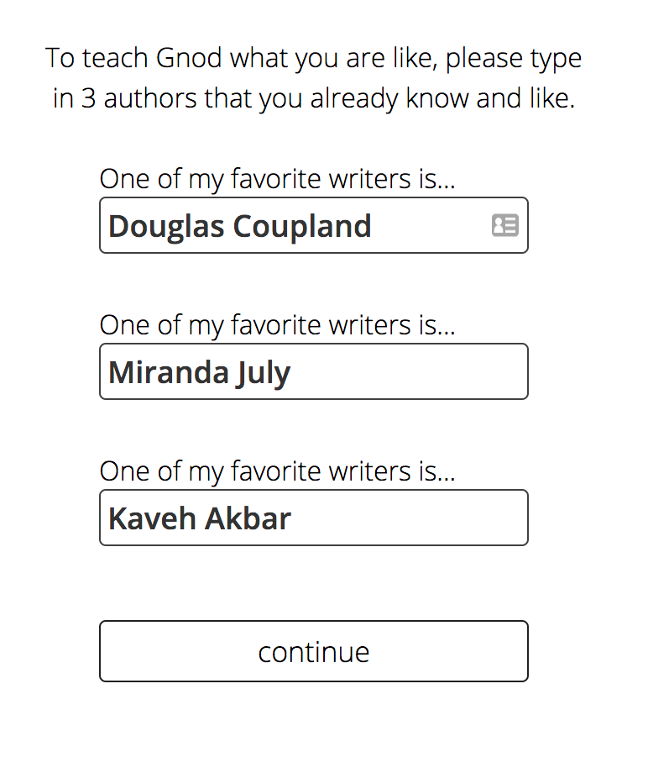Image resolution: width=648 pixels, height=773 pixels.
Task: Click the label above the Miranda July field
Action: (x=277, y=325)
